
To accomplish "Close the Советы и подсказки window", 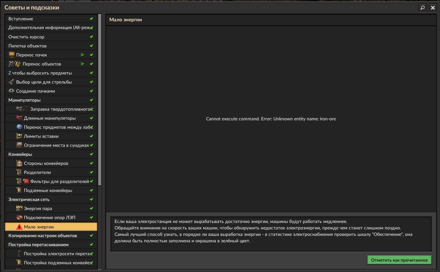I will pos(433,8).
